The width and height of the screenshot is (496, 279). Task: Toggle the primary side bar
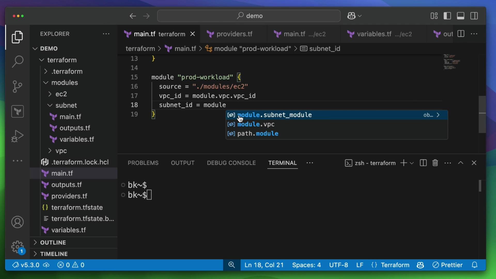tap(447, 16)
